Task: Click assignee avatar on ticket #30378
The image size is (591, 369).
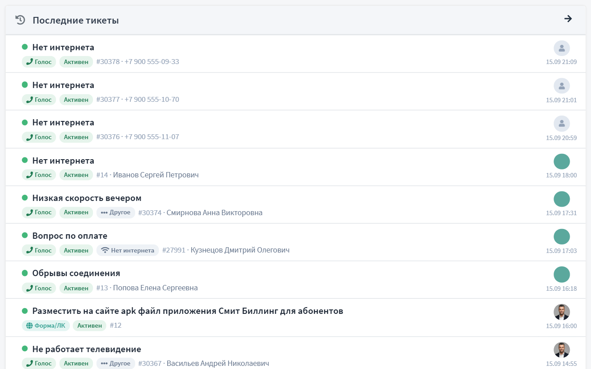Action: click(x=562, y=48)
